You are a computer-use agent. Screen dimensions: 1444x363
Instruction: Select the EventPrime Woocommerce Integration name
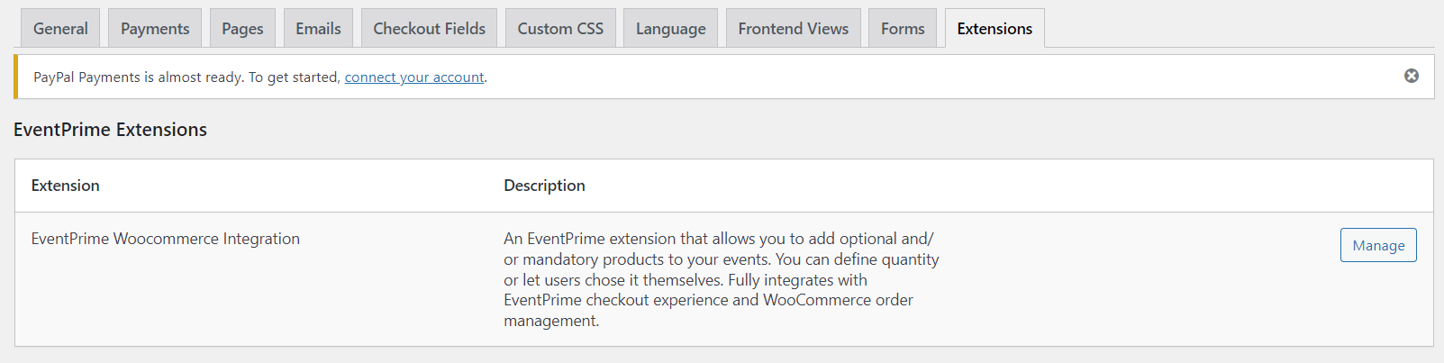click(x=166, y=239)
